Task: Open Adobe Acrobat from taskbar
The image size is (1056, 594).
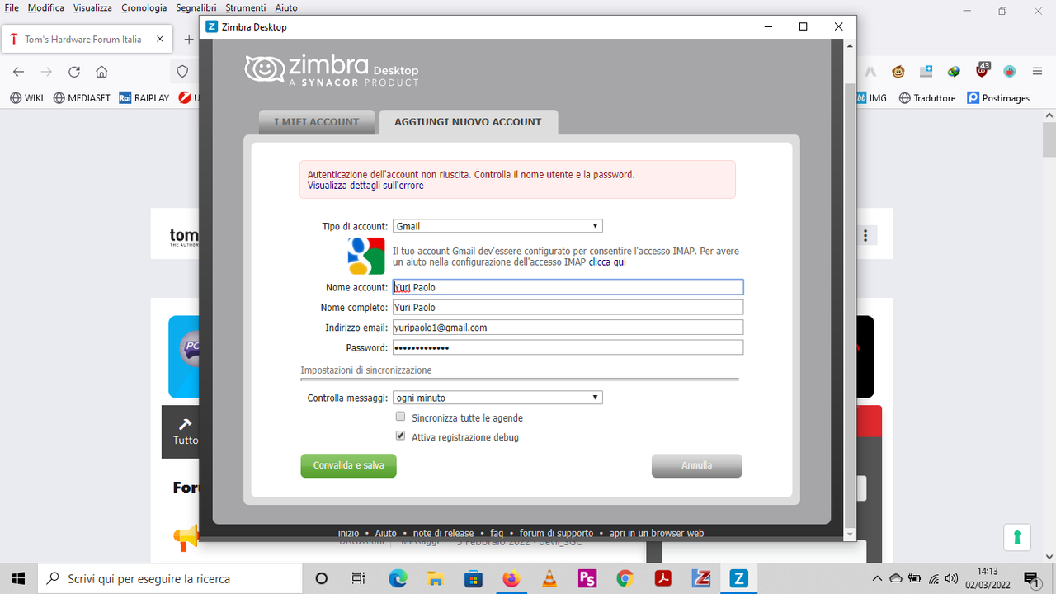Action: pyautogui.click(x=662, y=578)
